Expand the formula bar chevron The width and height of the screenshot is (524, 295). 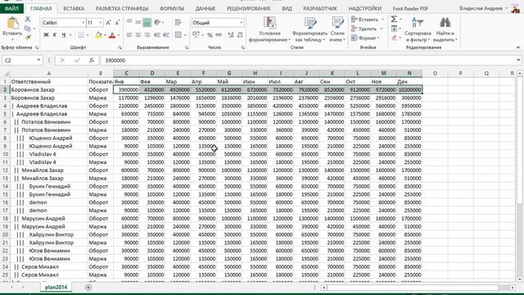click(518, 60)
